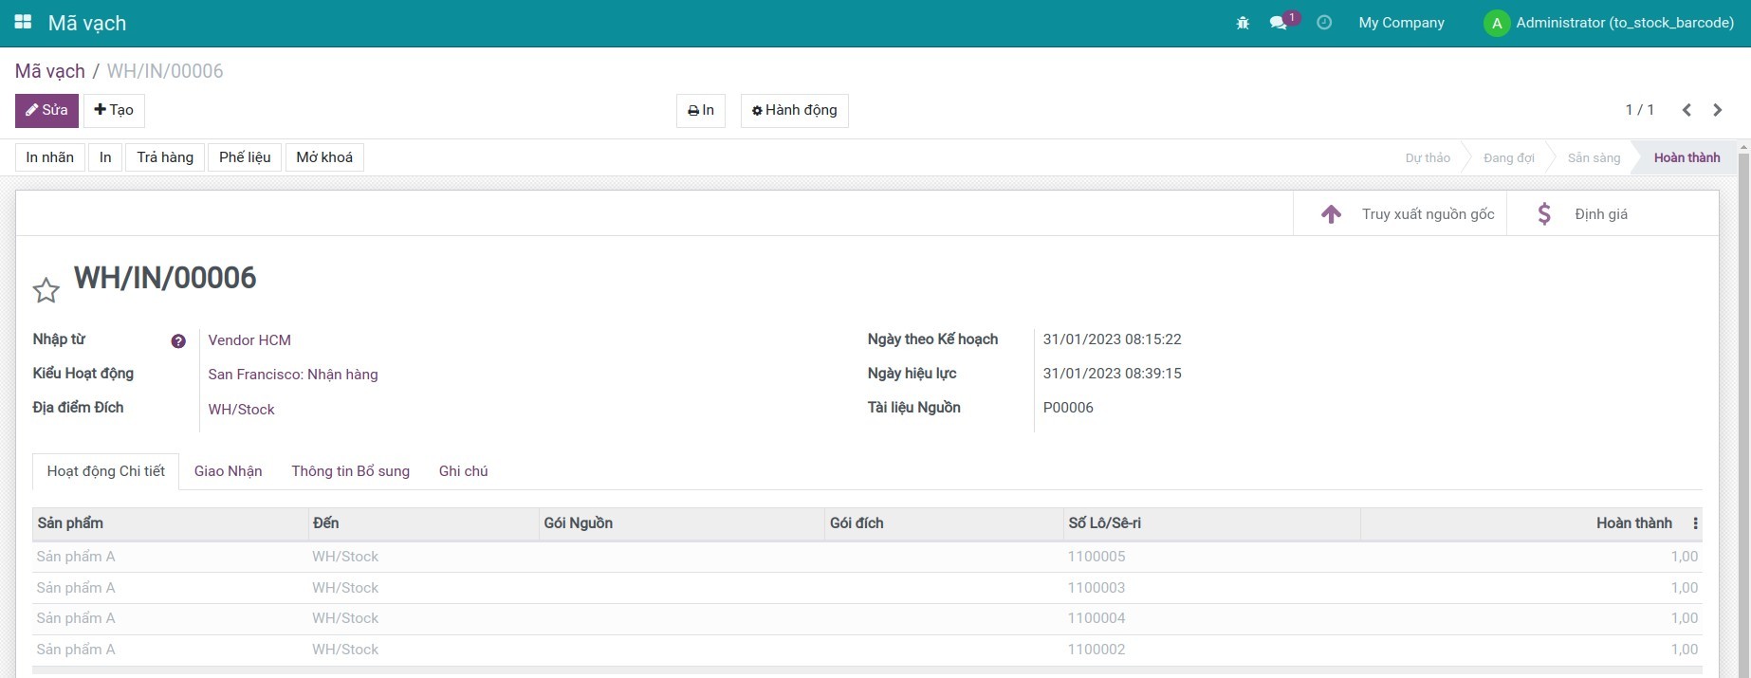The height and width of the screenshot is (678, 1751).
Task: Open the conversations chat icon
Action: tap(1279, 23)
